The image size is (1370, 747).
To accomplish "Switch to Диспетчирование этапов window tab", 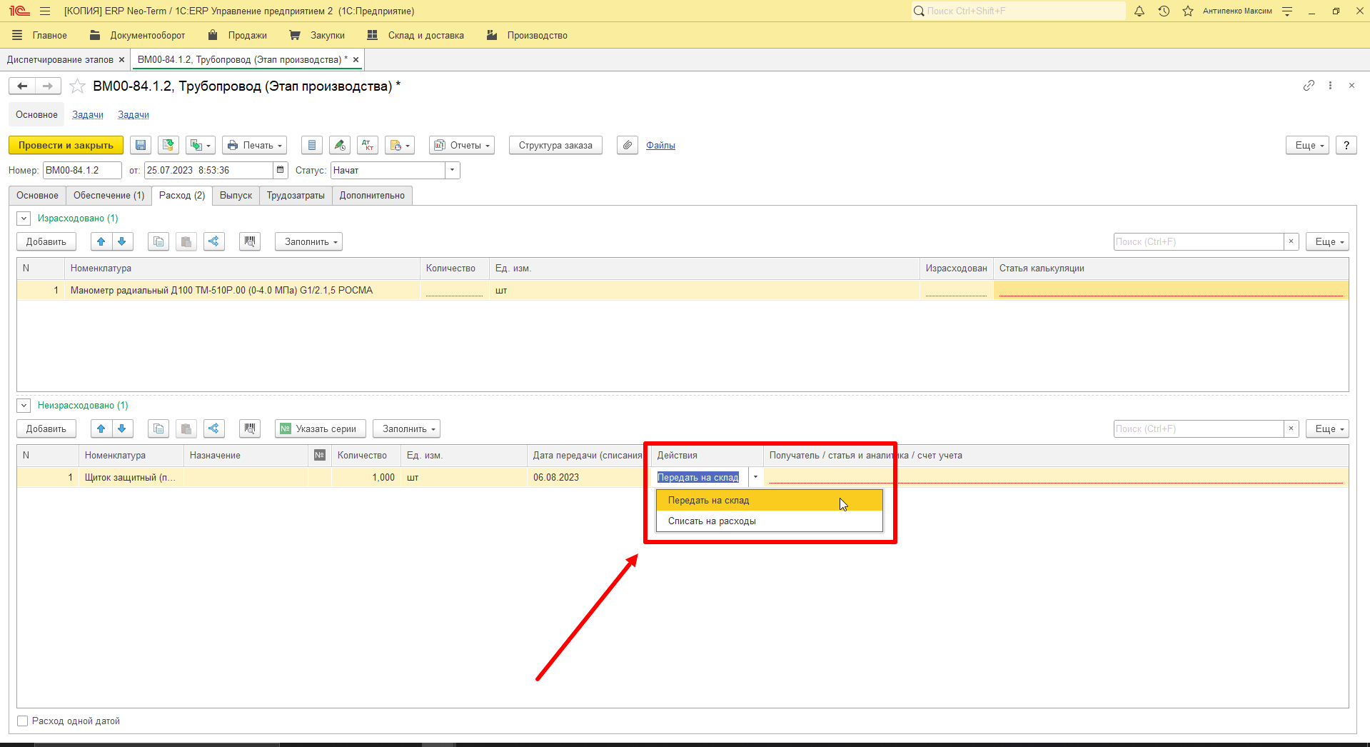I will tap(60, 60).
